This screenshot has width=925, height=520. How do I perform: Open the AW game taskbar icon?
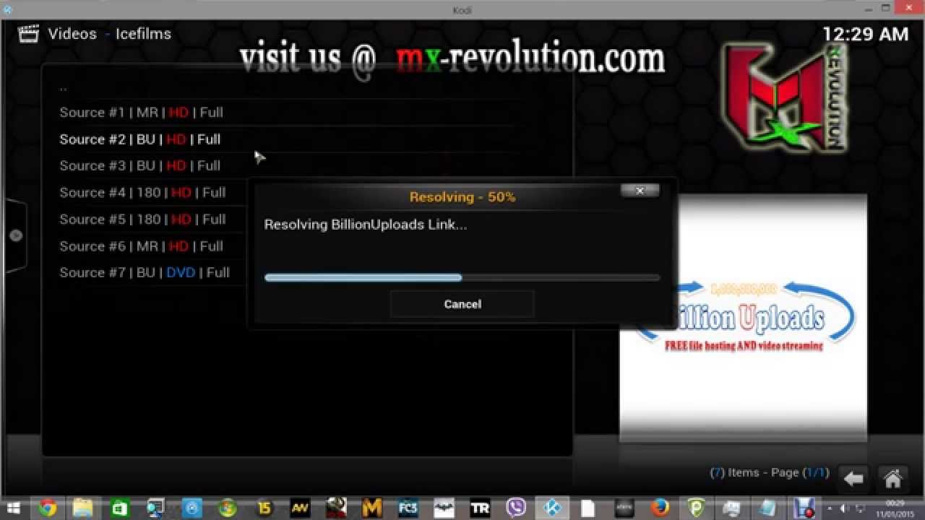pos(300,508)
